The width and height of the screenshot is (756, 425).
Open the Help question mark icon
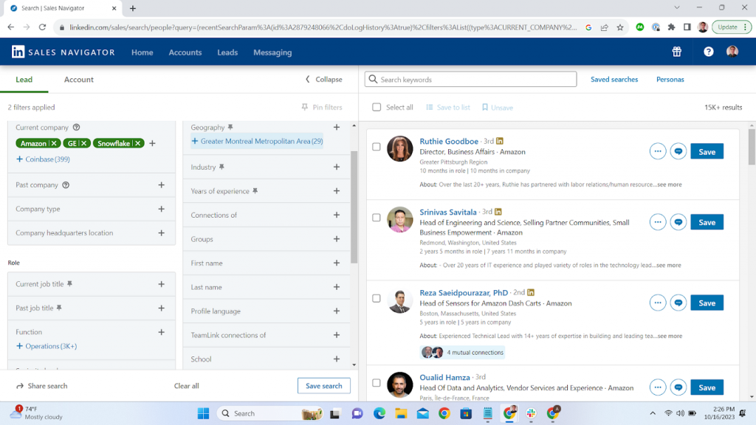[x=708, y=52]
